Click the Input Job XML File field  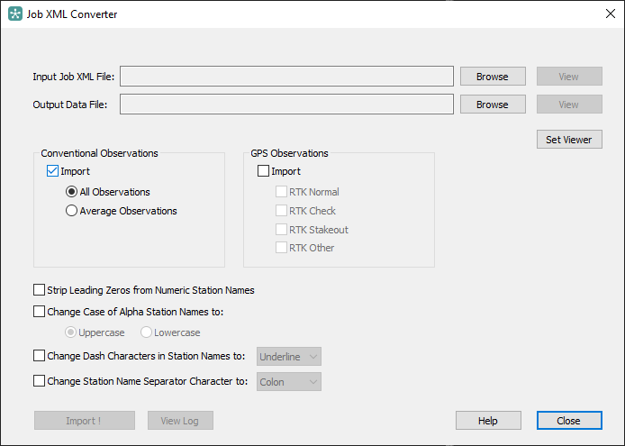click(x=286, y=77)
